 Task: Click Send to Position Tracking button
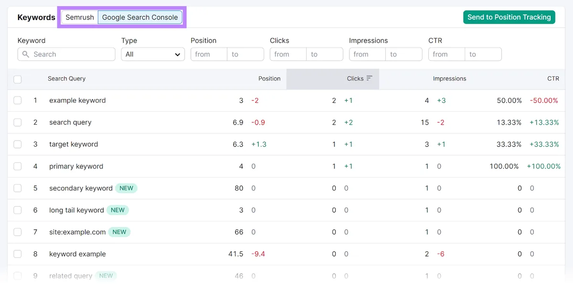[509, 17]
